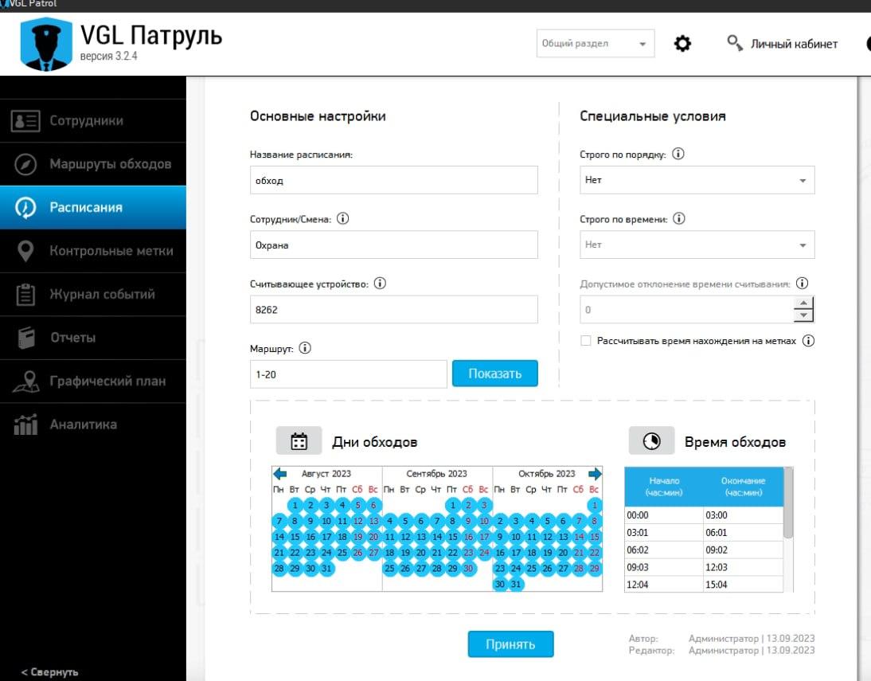Open Расписания section
This screenshot has width=871, height=681.
point(93,207)
